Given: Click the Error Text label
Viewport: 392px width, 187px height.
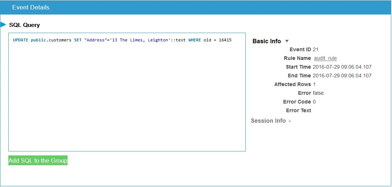Looking at the screenshot, I should tap(298, 110).
